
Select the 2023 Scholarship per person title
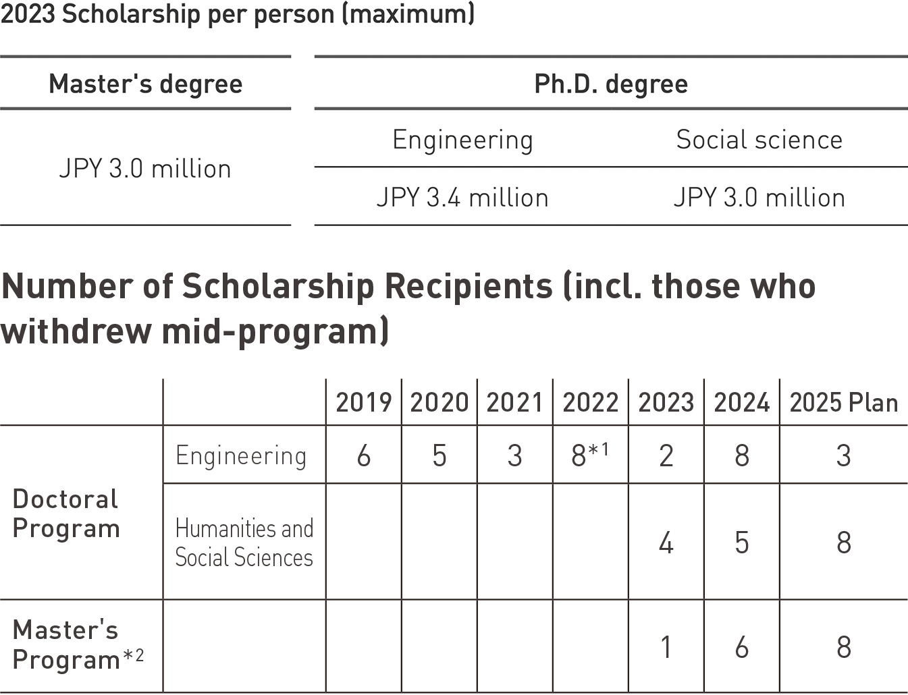pyautogui.click(x=238, y=13)
